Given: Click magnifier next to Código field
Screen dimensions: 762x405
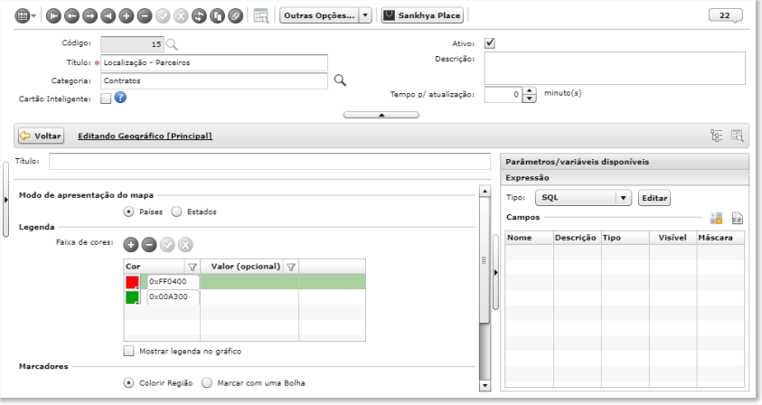Looking at the screenshot, I should pos(172,44).
